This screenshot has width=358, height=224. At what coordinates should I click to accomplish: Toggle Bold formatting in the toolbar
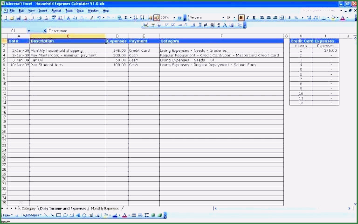coord(241,18)
